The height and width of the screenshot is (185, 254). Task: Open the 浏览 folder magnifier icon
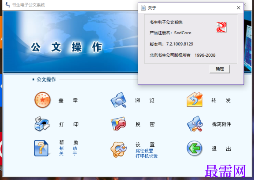pyautogui.click(x=118, y=100)
